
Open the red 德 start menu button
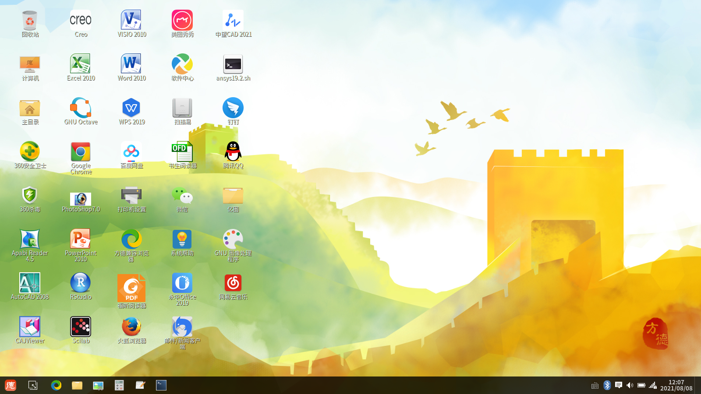pos(11,385)
